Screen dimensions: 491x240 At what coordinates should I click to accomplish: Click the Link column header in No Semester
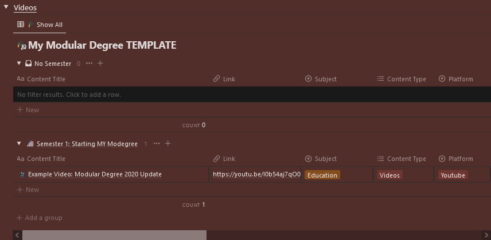229,79
